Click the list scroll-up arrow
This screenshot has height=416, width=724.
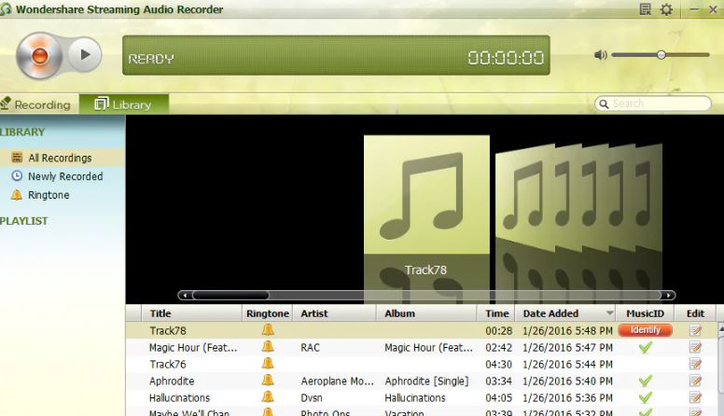[x=720, y=327]
